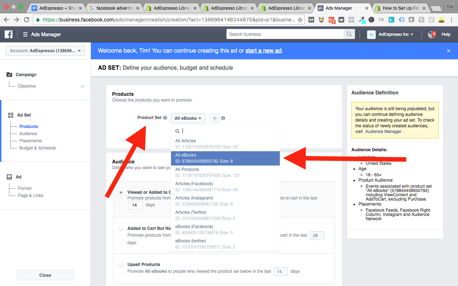Click the 28 days input field
This screenshot has height=286, width=458.
pyautogui.click(x=317, y=236)
